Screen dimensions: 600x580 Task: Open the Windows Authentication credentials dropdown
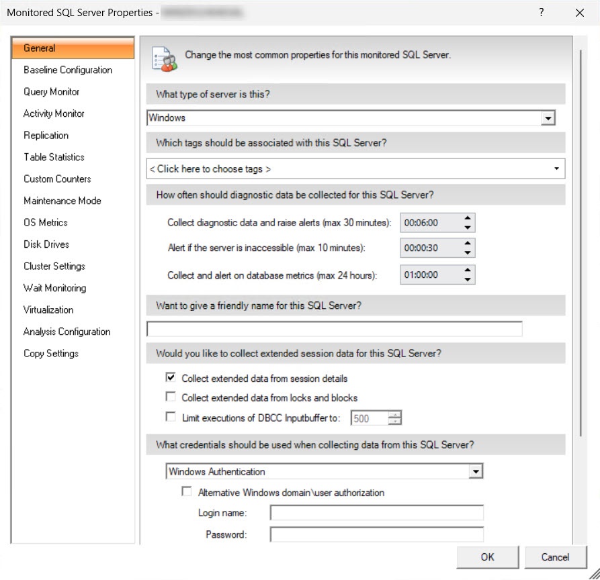(x=476, y=472)
